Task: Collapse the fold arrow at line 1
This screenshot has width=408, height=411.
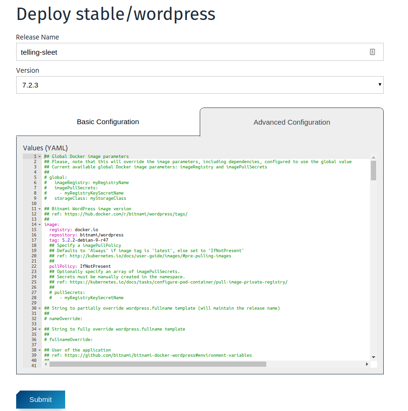Action: click(x=39, y=157)
